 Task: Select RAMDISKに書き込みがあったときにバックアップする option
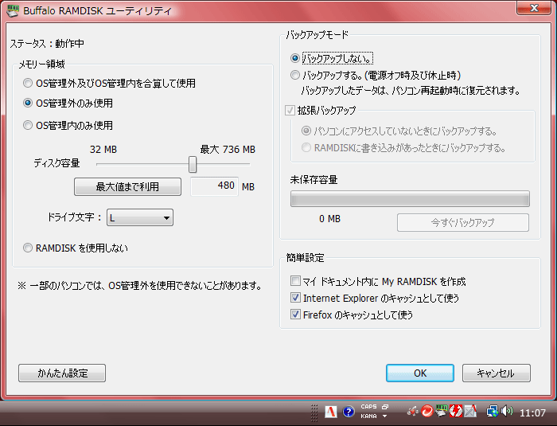(x=403, y=147)
